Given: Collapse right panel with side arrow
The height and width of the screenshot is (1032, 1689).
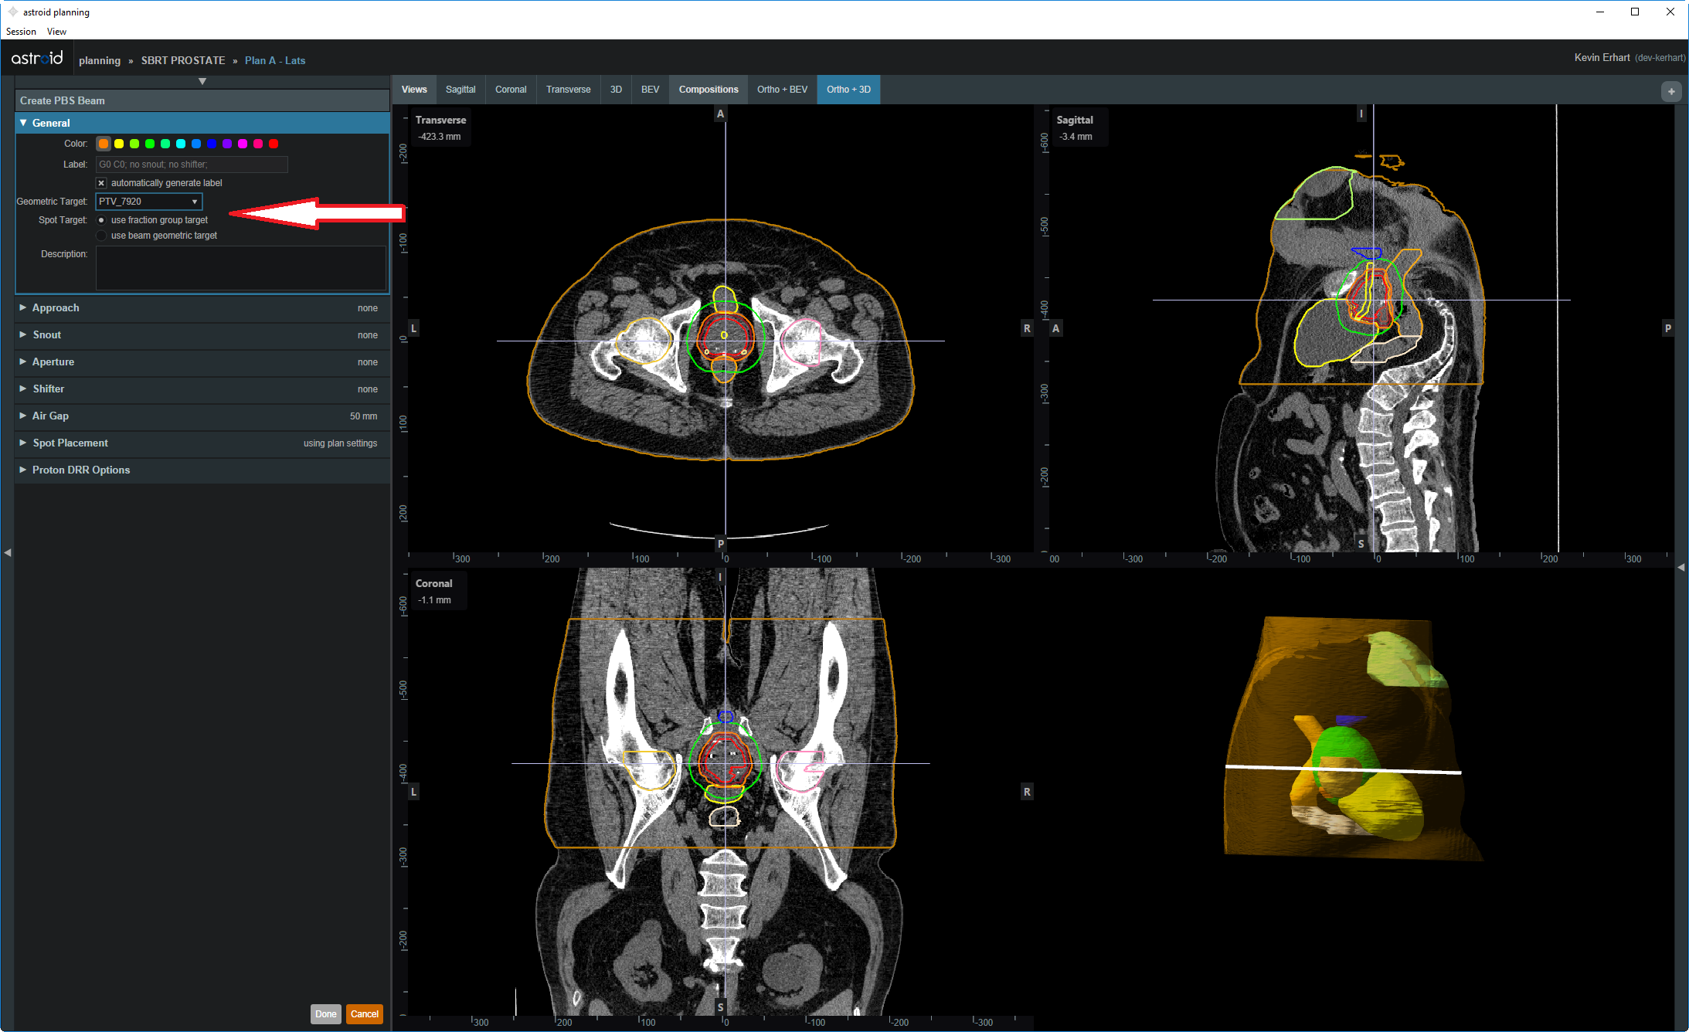Looking at the screenshot, I should (1681, 567).
